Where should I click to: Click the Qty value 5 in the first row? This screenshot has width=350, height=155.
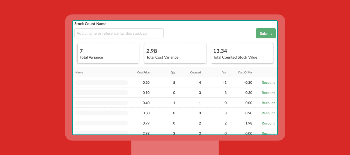tap(174, 82)
